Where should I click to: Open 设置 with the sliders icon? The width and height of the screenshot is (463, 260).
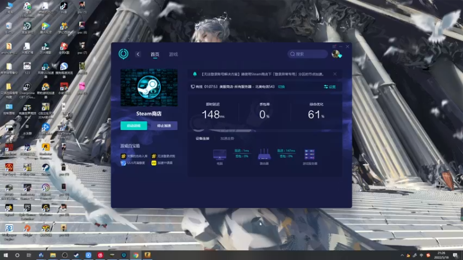pyautogui.click(x=330, y=87)
